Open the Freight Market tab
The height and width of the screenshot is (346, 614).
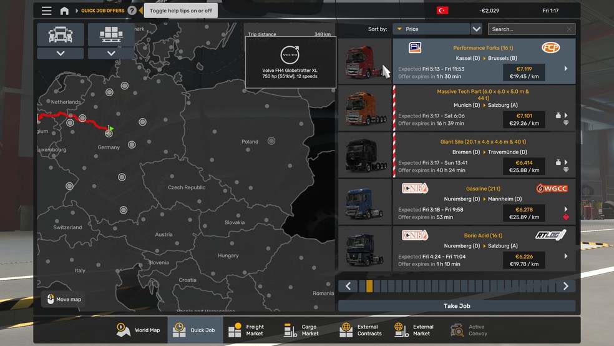coord(248,330)
